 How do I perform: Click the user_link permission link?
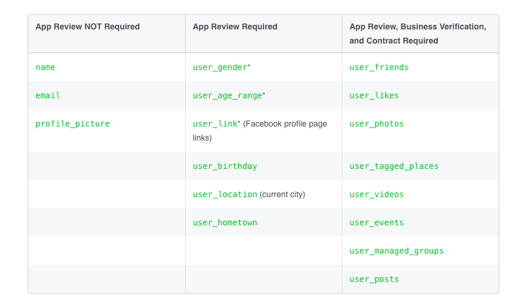[x=215, y=124]
